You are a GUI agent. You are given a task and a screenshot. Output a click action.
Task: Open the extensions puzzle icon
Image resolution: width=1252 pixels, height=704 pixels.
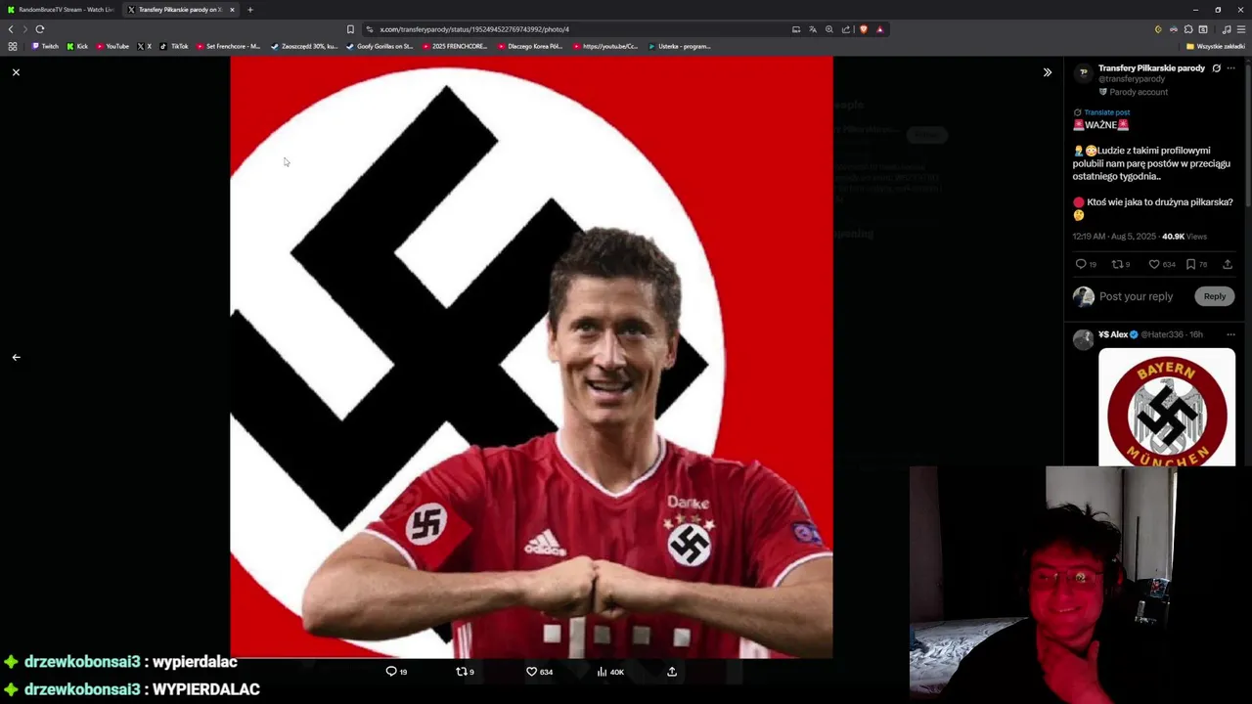[x=1188, y=29]
